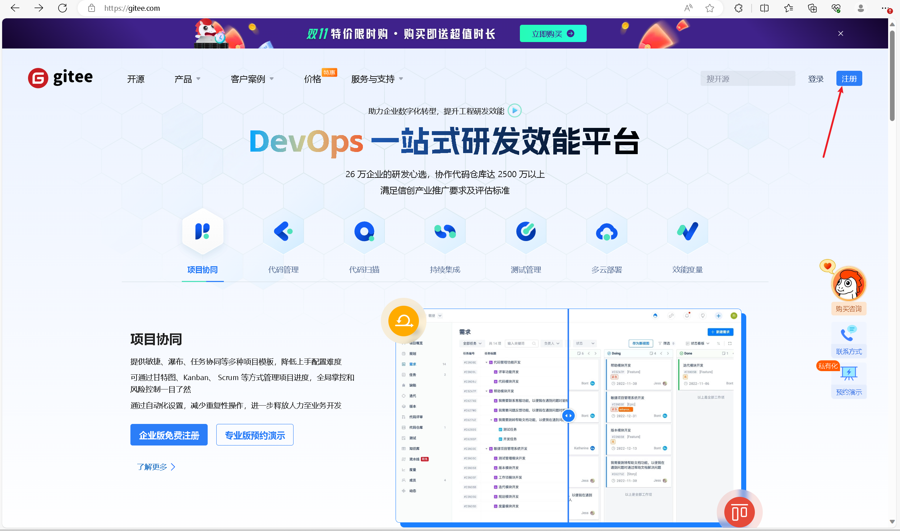Click the gitee logo
This screenshot has height=531, width=900.
click(x=60, y=78)
